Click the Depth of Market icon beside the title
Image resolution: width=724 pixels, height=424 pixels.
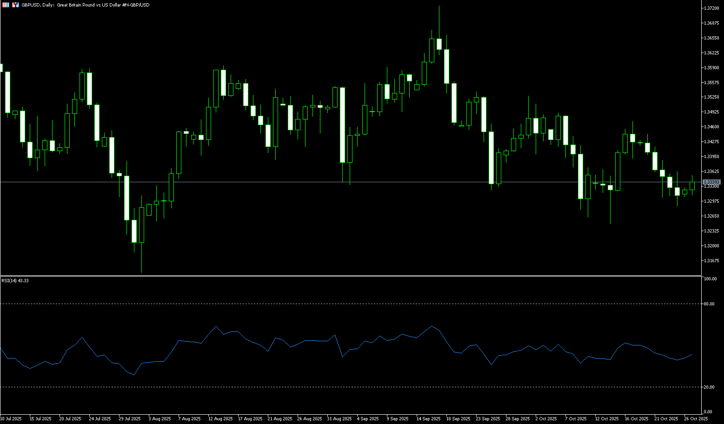point(15,5)
